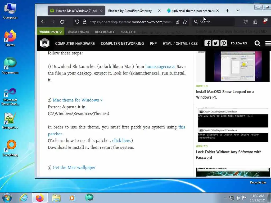Open PHP category
271x203 pixels.
[153, 44]
